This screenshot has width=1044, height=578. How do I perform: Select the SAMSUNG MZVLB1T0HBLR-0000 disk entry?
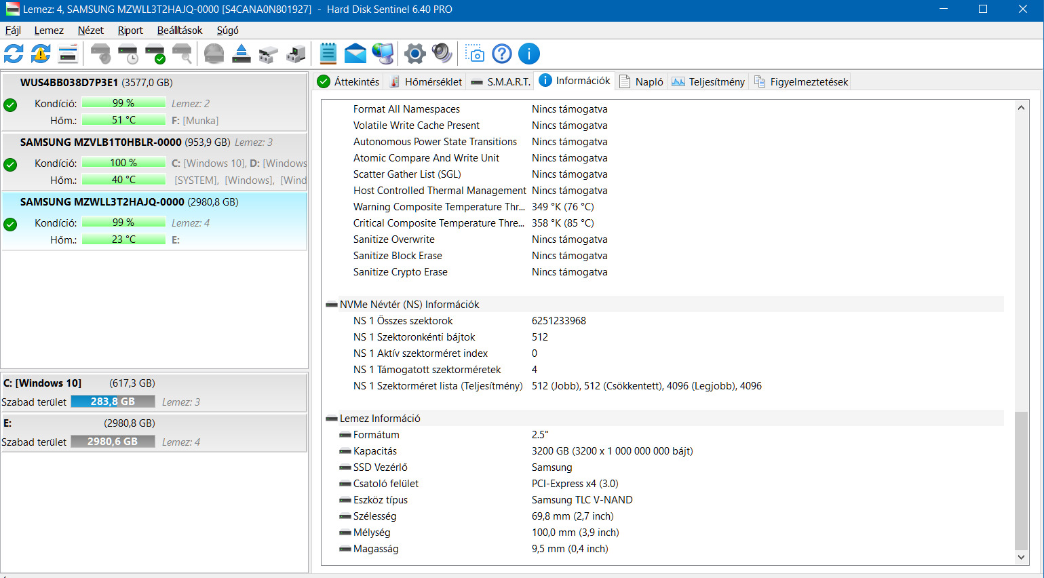pos(155,161)
